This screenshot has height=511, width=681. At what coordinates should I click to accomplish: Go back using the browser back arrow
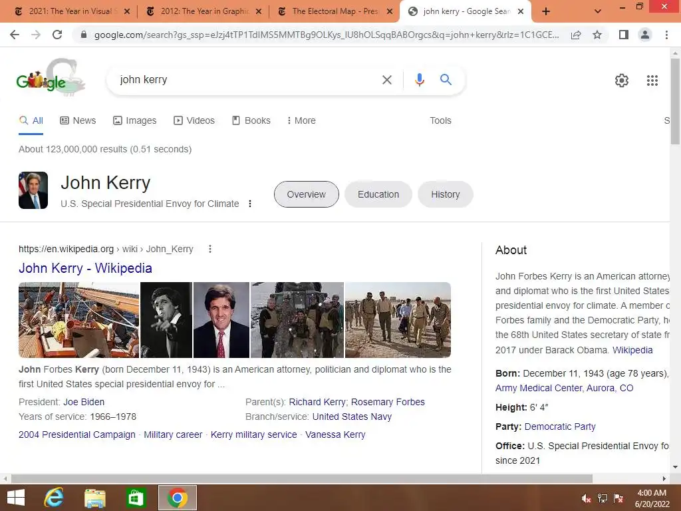(15, 35)
